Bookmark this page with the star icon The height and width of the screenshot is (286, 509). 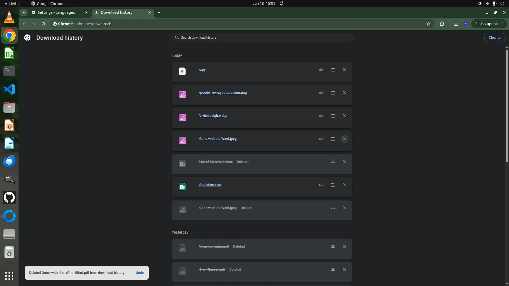point(428,24)
